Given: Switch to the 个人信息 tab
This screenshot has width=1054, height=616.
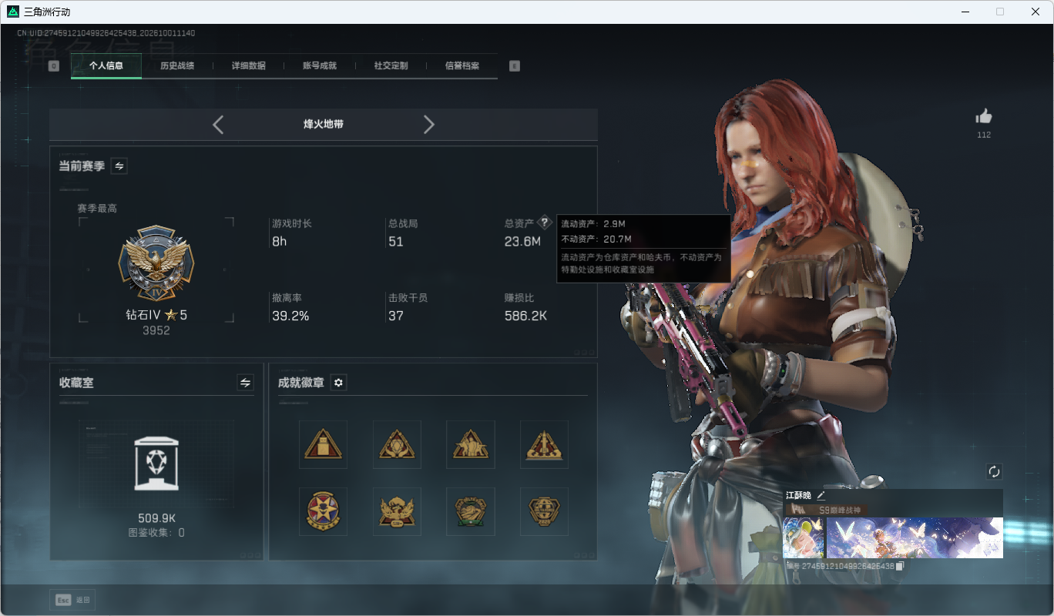Looking at the screenshot, I should click(106, 66).
